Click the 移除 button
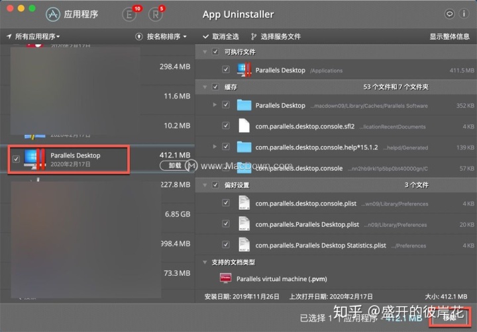This screenshot has height=332, width=477. click(449, 317)
